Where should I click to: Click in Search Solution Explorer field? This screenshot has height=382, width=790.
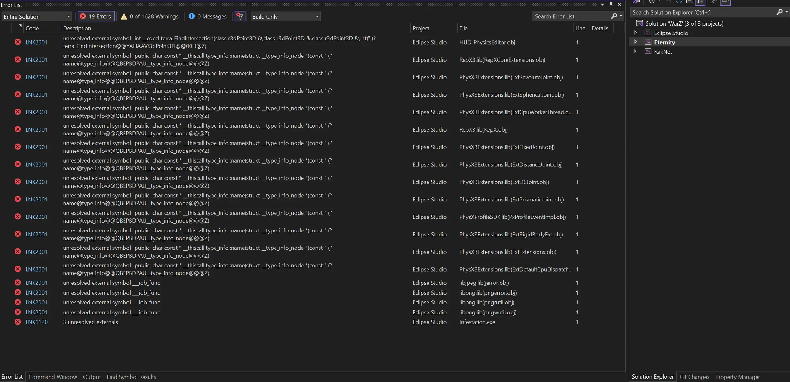point(703,12)
